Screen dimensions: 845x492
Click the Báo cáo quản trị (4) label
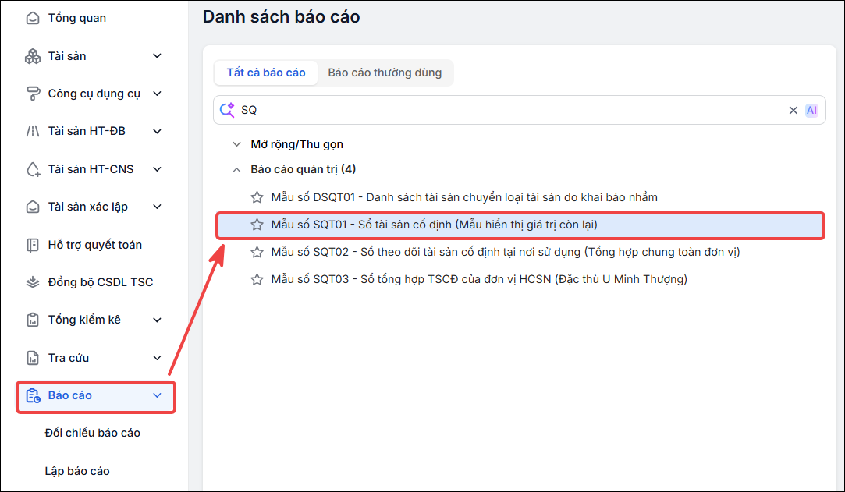coord(304,169)
